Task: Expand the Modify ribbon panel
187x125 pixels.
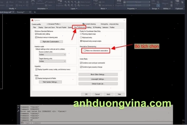Action: (x=12, y=9)
